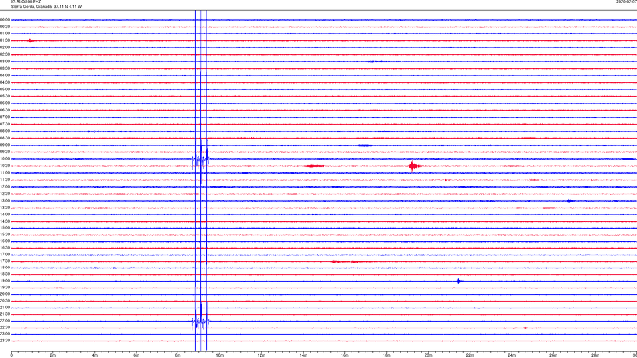Click the 16m tick on the time axis
The image size is (637, 358).
pos(345,355)
